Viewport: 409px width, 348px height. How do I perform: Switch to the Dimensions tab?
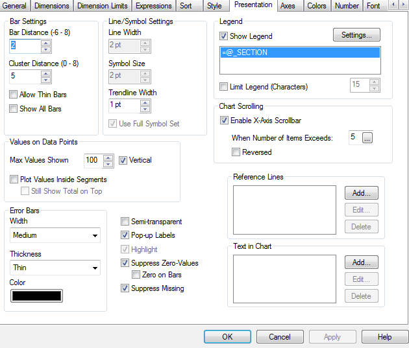pyautogui.click(x=52, y=6)
